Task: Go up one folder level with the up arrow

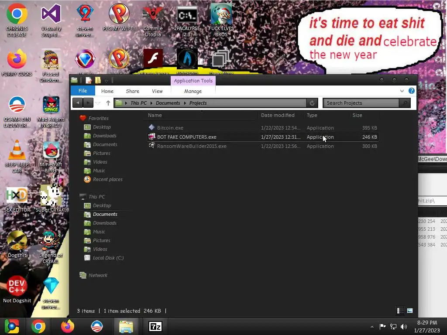Action: [x=108, y=103]
